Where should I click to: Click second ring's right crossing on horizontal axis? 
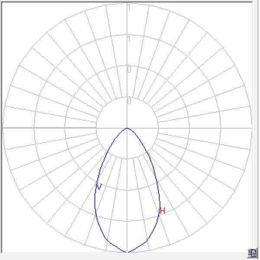pyautogui.click(x=189, y=128)
